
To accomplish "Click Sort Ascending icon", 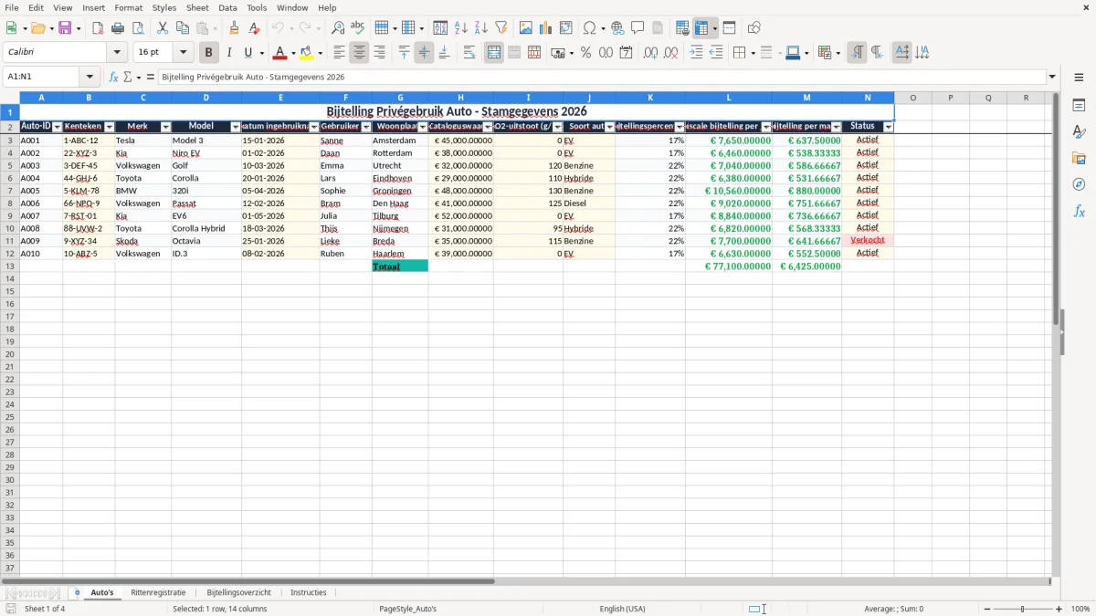I will [x=460, y=28].
